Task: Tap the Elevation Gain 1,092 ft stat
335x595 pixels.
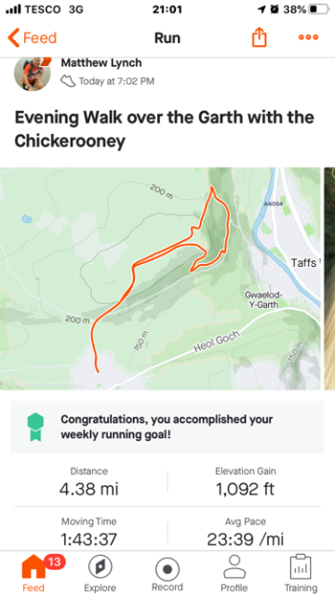Action: pos(246,483)
